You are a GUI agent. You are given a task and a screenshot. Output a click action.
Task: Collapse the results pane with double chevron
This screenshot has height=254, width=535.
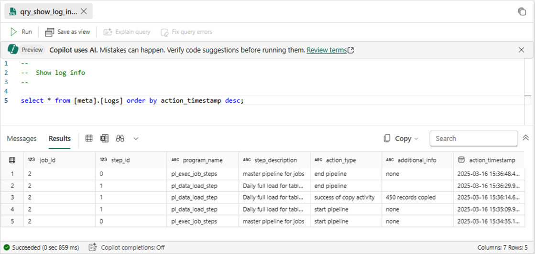coord(525,138)
